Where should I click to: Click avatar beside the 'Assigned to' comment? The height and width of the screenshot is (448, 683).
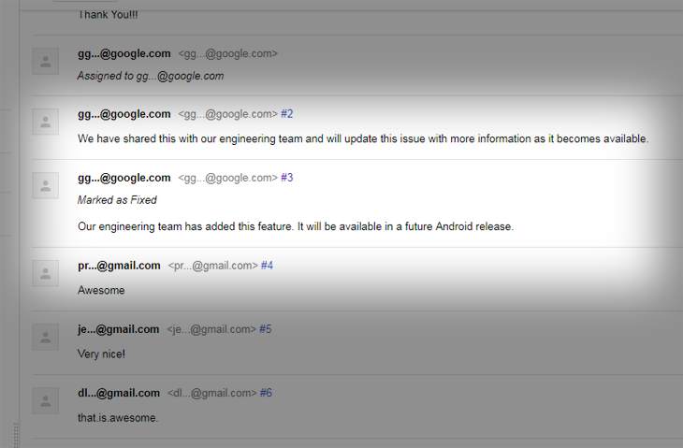pyautogui.click(x=45, y=62)
